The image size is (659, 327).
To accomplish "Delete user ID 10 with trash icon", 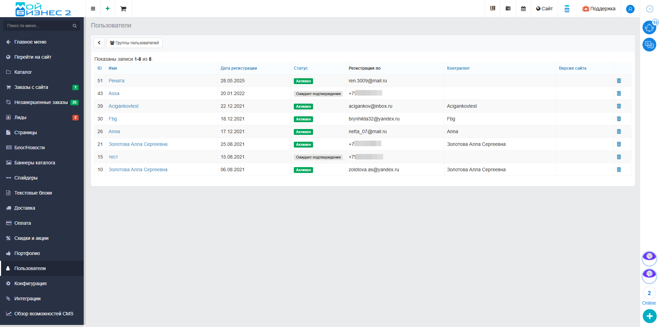I will [x=619, y=170].
